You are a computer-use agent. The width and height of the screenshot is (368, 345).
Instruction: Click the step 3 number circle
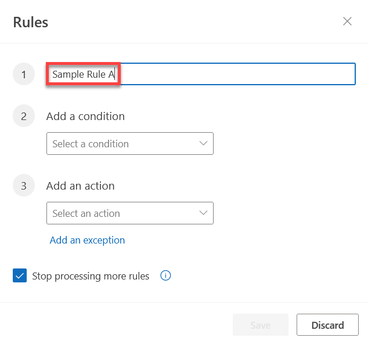pyautogui.click(x=24, y=186)
